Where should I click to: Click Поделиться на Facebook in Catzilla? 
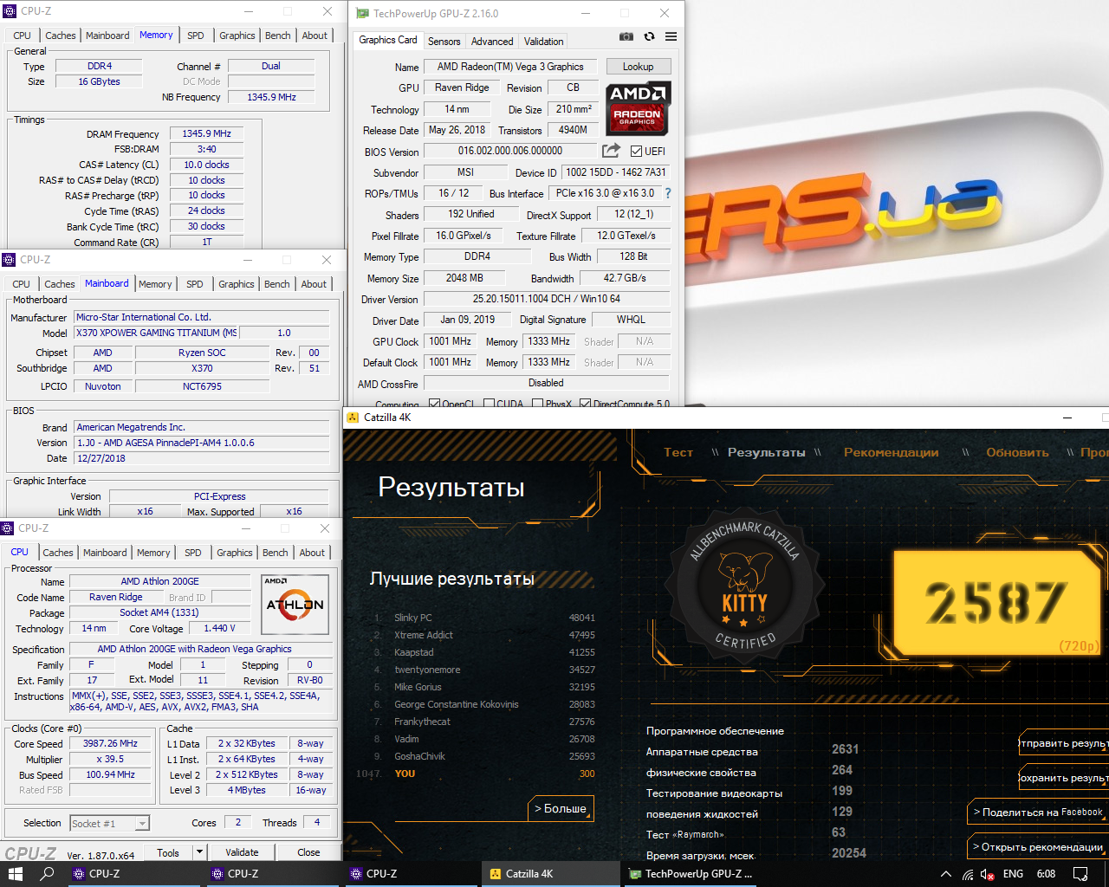click(1038, 812)
